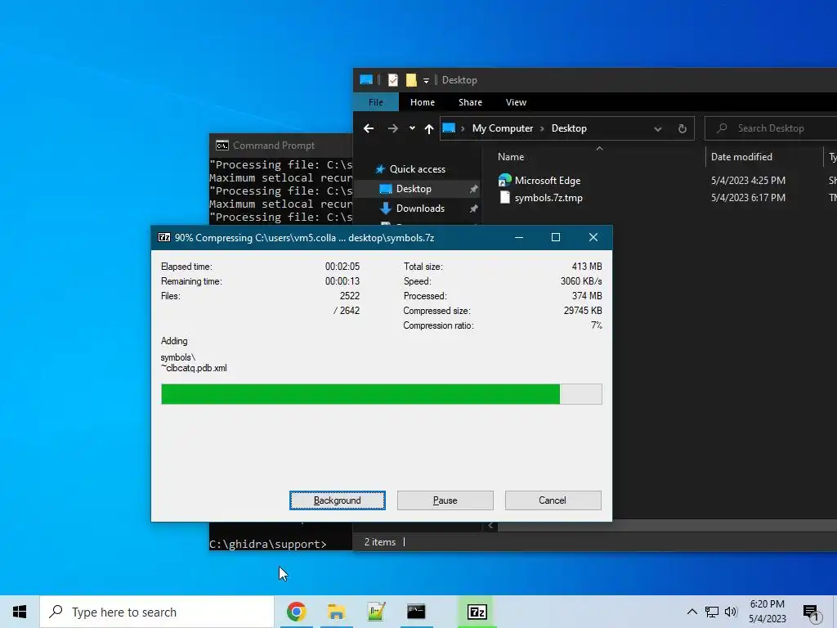This screenshot has height=628, width=837.
Task: Open the clock and date flyout
Action: (x=767, y=612)
